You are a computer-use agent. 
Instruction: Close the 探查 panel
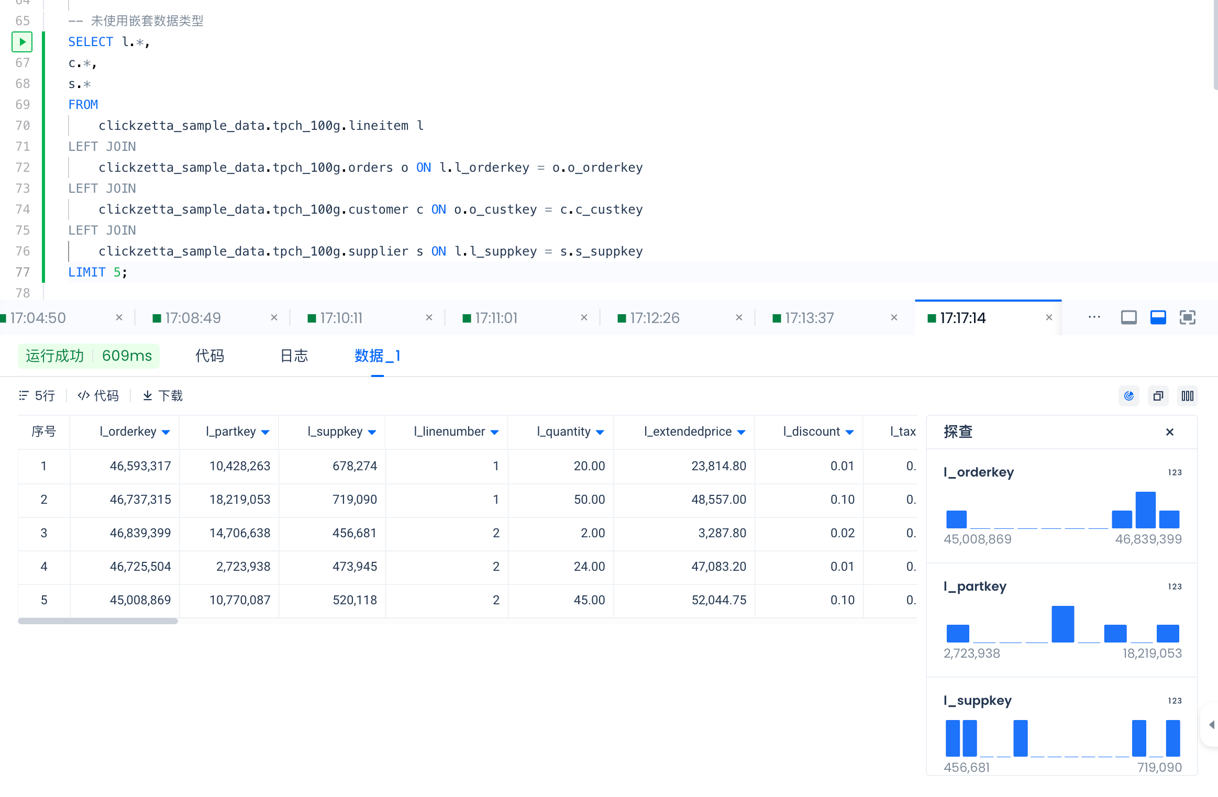click(x=1169, y=432)
